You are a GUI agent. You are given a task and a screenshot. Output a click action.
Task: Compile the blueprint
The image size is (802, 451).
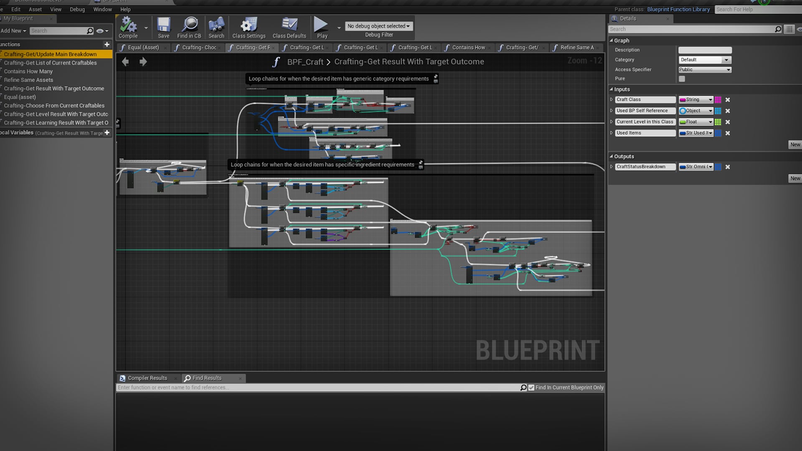pyautogui.click(x=128, y=27)
